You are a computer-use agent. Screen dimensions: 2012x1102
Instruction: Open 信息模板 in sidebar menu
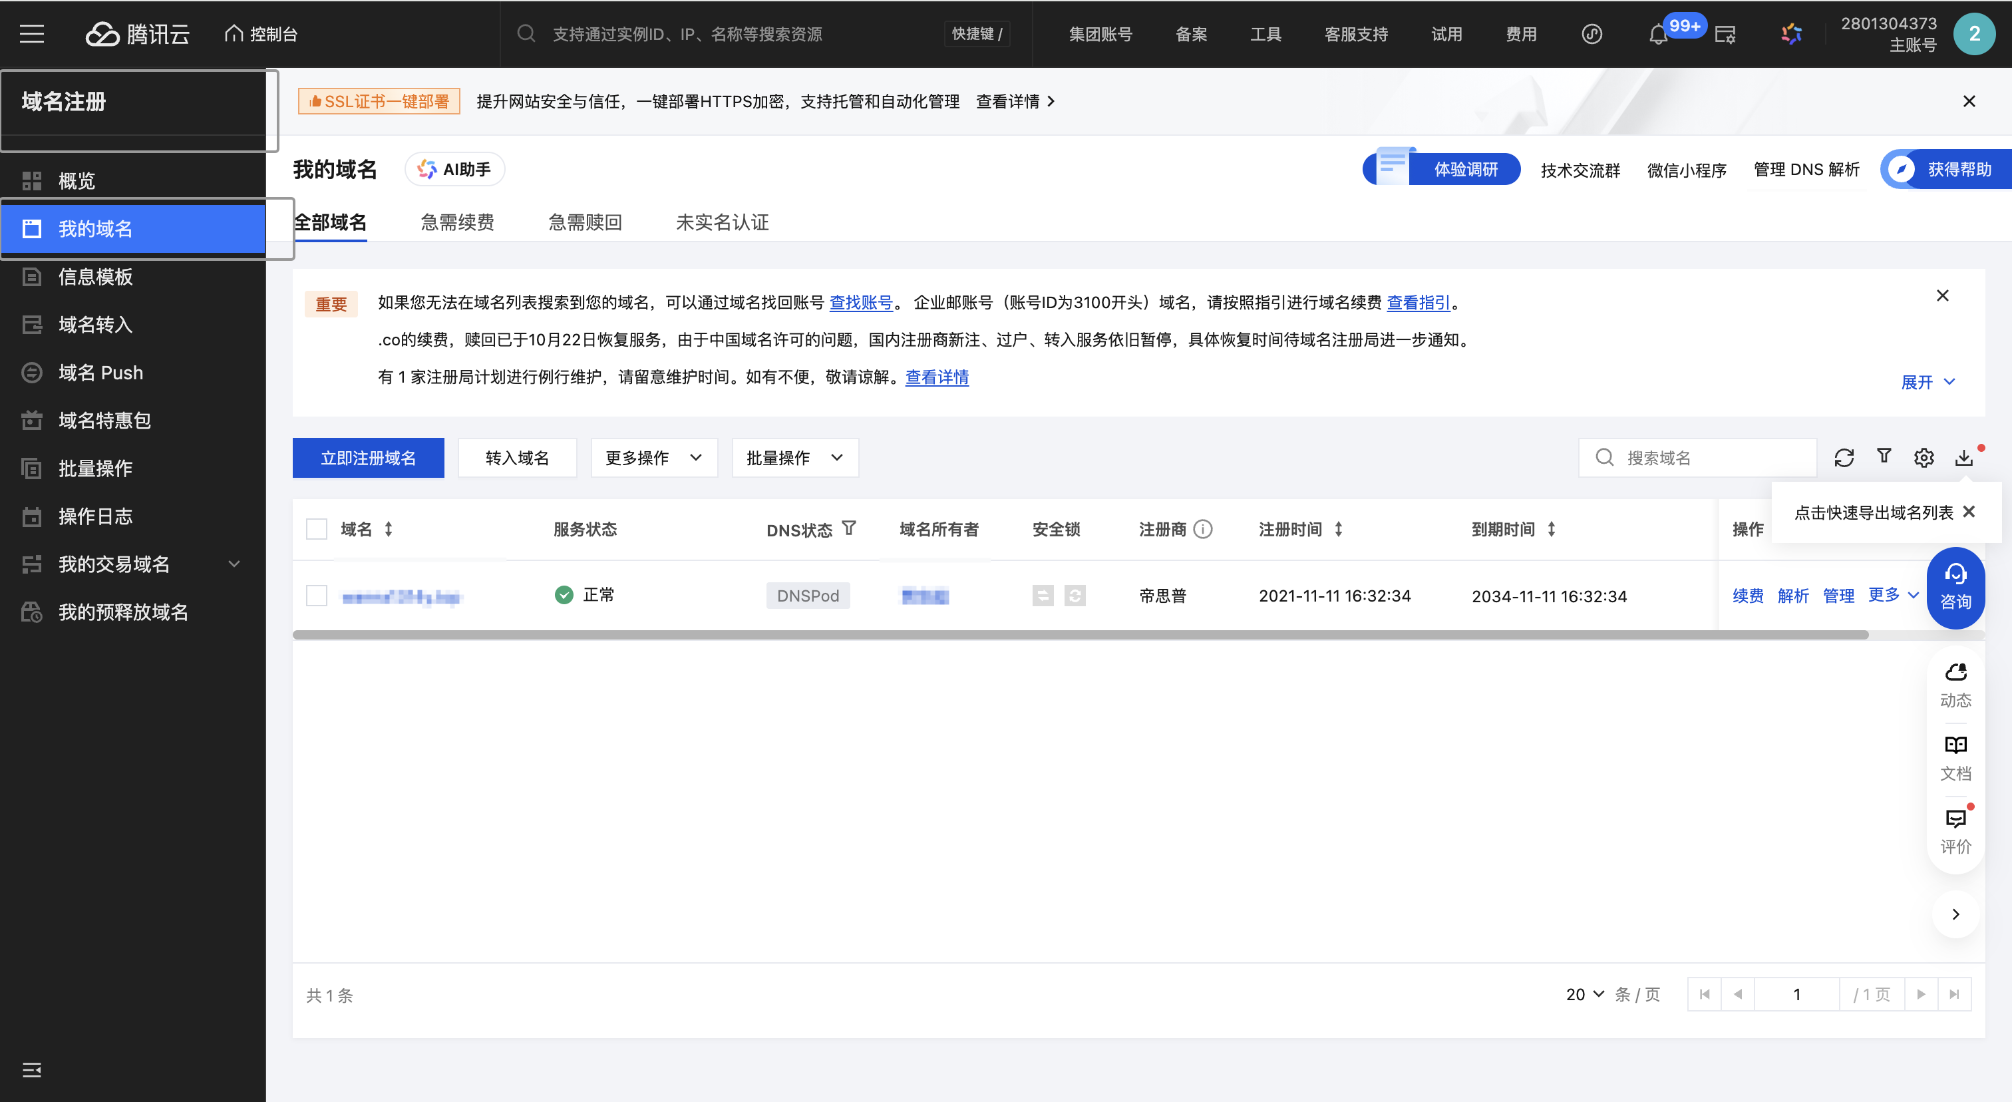point(95,276)
